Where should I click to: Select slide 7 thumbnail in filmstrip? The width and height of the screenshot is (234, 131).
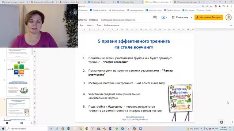[x=18, y=107]
